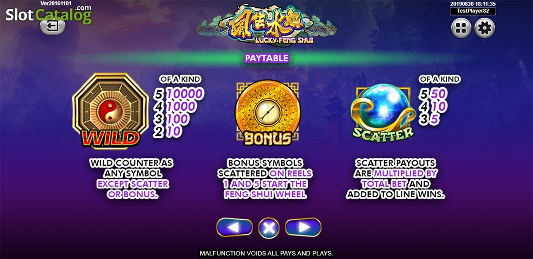Click the malfunction voids disclaimer text
The width and height of the screenshot is (533, 259).
(x=266, y=253)
